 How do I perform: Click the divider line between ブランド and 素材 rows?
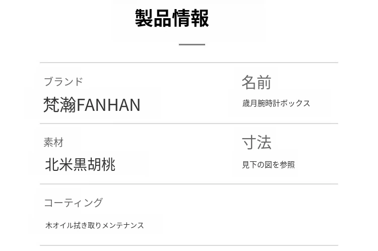pos(188,123)
